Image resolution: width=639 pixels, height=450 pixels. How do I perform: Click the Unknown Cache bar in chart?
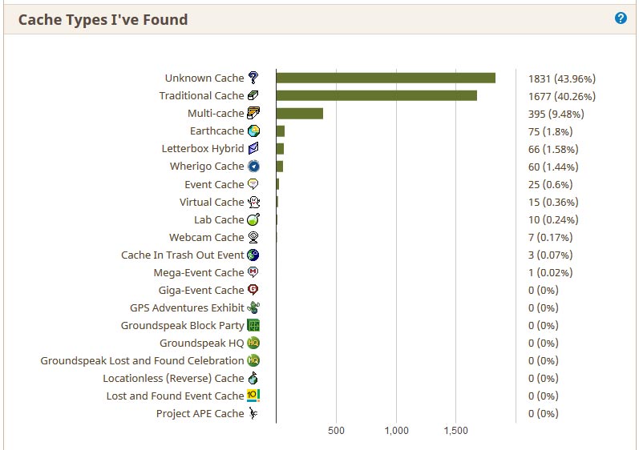pyautogui.click(x=386, y=78)
